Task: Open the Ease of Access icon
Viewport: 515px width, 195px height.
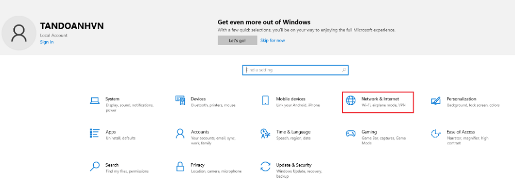Action: point(436,133)
